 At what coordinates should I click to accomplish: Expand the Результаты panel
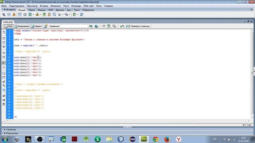coord(5,133)
